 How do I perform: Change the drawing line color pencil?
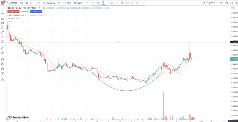coord(103,3)
